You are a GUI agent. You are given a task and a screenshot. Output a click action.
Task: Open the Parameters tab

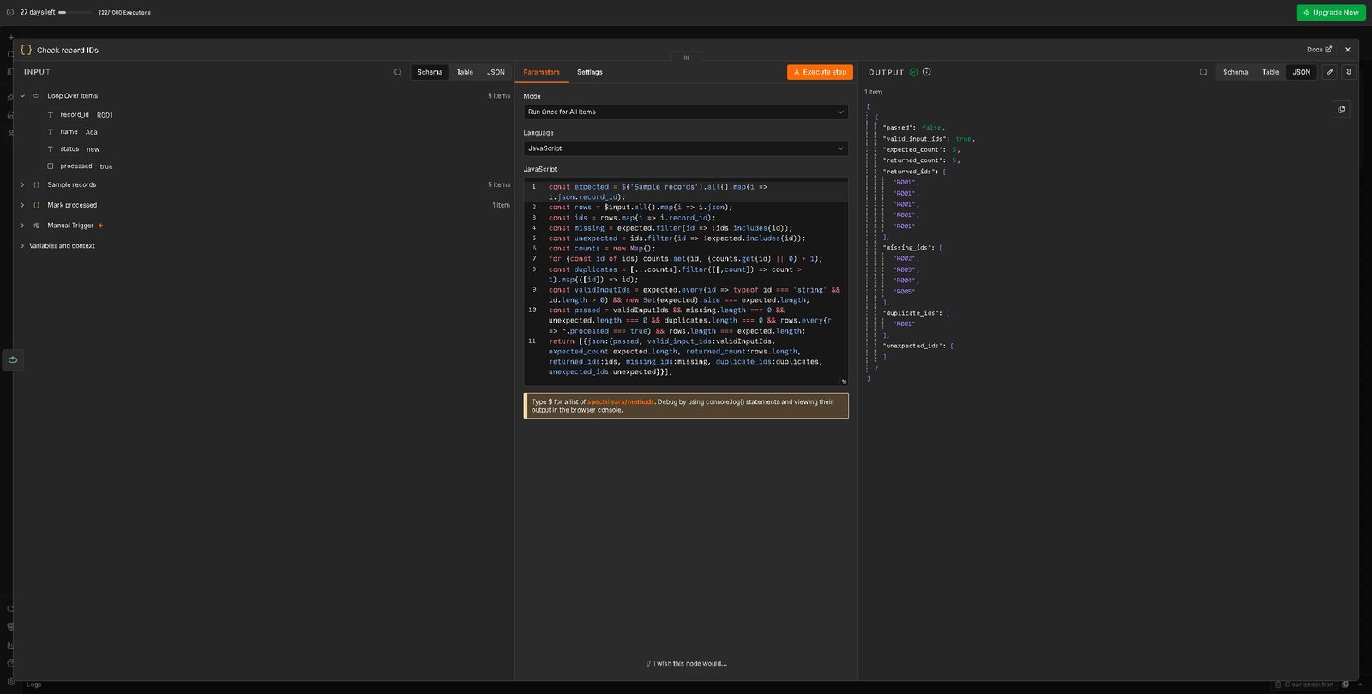(541, 72)
